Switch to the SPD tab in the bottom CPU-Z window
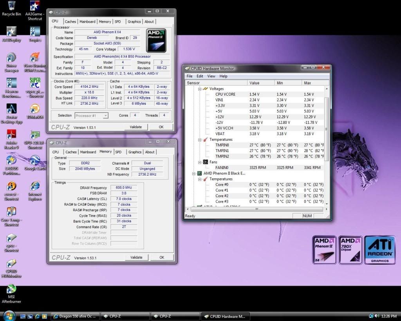 pos(118,152)
